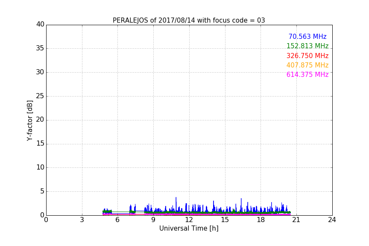Click the x-axis tick label 9
Screen dimensions: 369x246
click(x=153, y=220)
